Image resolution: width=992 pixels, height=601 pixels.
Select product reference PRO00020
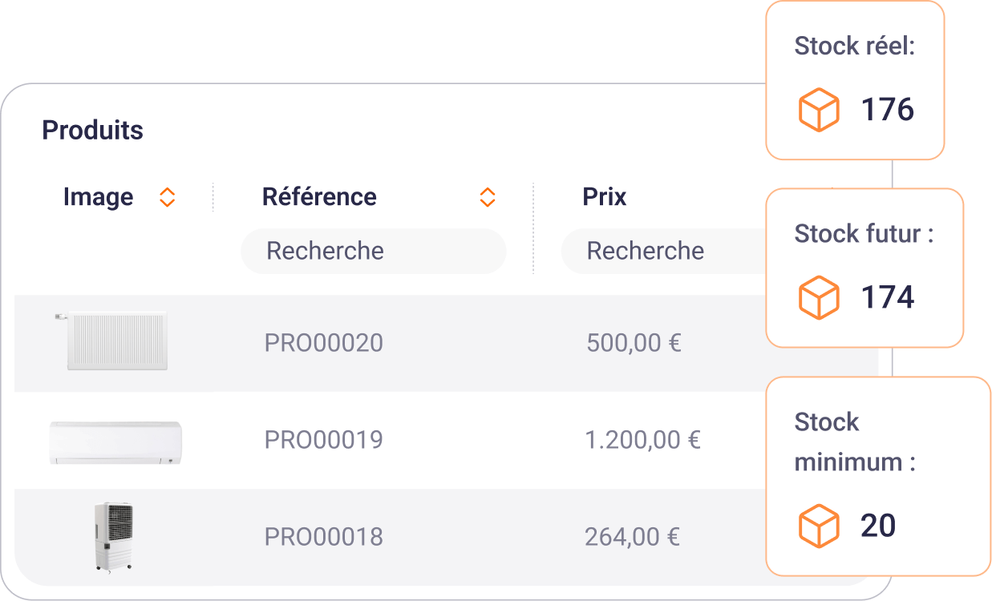pos(324,343)
